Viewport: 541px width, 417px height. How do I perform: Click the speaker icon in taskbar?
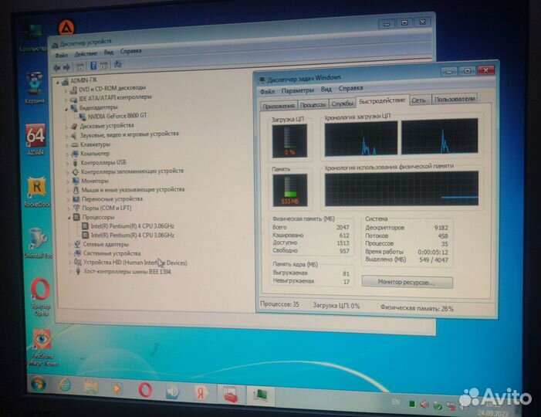(173, 392)
